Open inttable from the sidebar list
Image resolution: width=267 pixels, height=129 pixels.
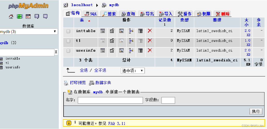tap(13, 59)
